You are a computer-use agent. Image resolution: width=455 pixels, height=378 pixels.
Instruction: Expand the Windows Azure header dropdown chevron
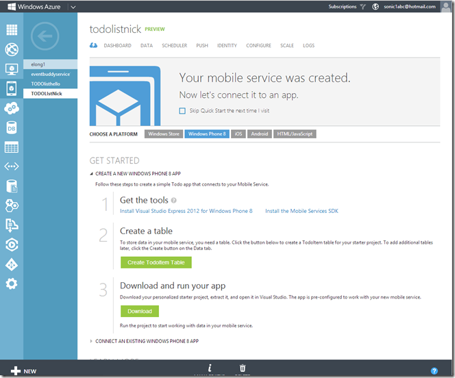(73, 7)
